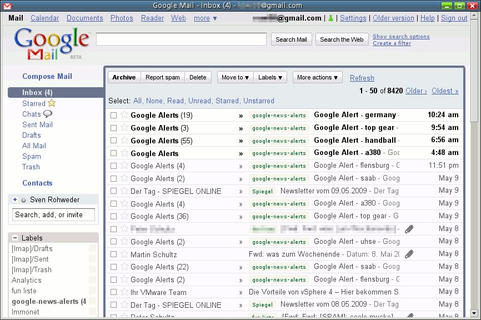This screenshot has width=481, height=320.
Task: Click the Search, add, or invite field
Action: click(x=53, y=215)
